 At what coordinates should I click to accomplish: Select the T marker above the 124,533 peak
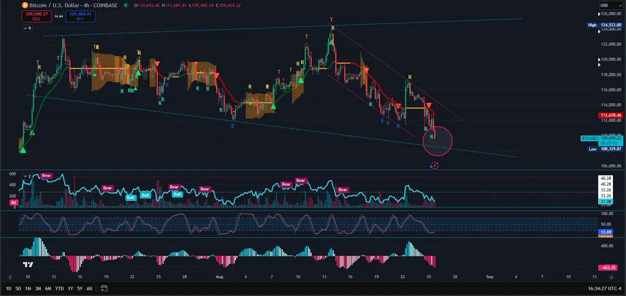(331, 19)
